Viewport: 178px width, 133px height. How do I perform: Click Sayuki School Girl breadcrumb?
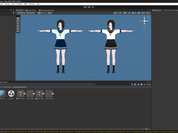20,87
